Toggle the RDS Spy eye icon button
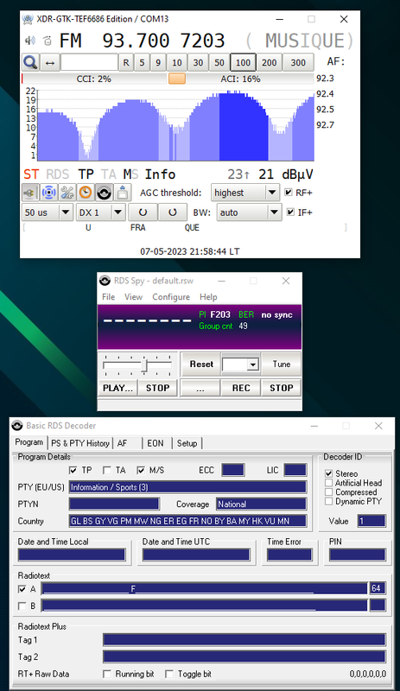The image size is (400, 691). (x=104, y=193)
